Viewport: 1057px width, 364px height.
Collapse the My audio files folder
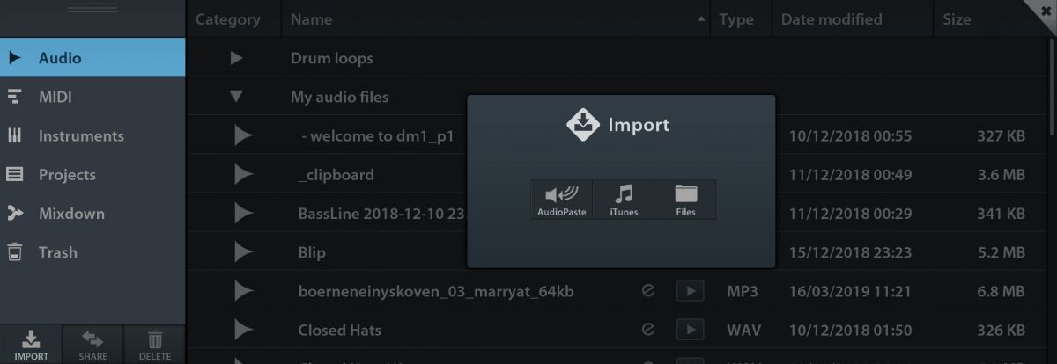point(236,97)
